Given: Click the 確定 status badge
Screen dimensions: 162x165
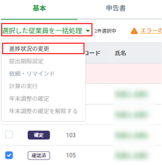Looking at the screenshot, I should 39,135.
